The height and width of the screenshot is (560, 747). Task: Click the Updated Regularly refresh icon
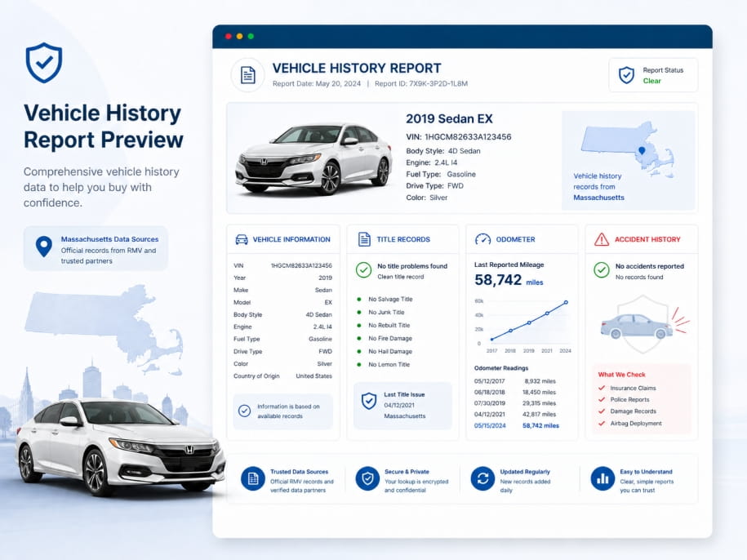point(482,478)
